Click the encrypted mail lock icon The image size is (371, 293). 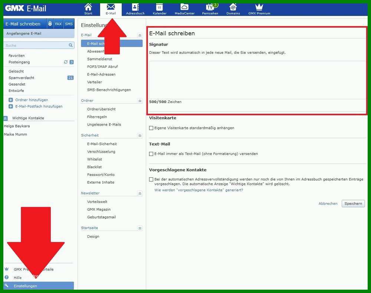coord(50,24)
